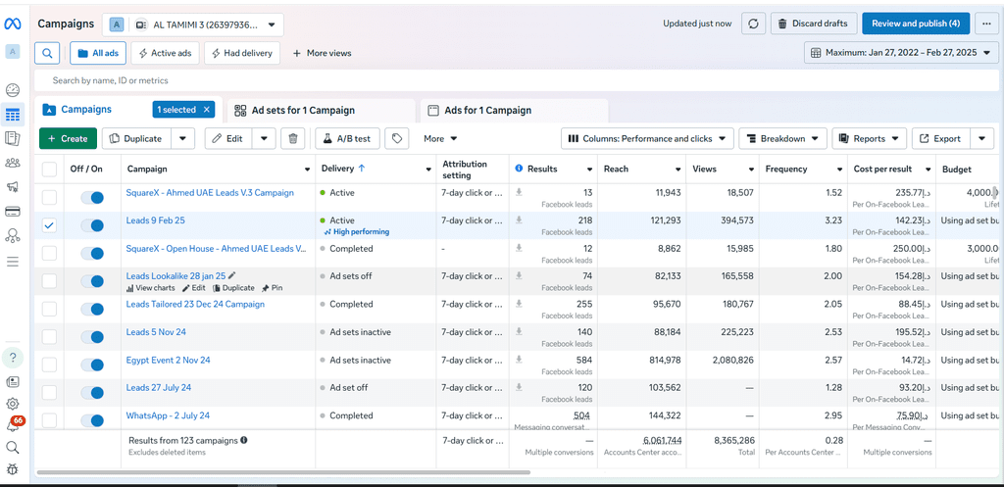Check the box for Egypt Event 2 Nov 24
1004x487 pixels.
[49, 365]
